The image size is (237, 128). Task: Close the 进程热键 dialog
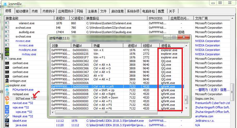coord(184,37)
